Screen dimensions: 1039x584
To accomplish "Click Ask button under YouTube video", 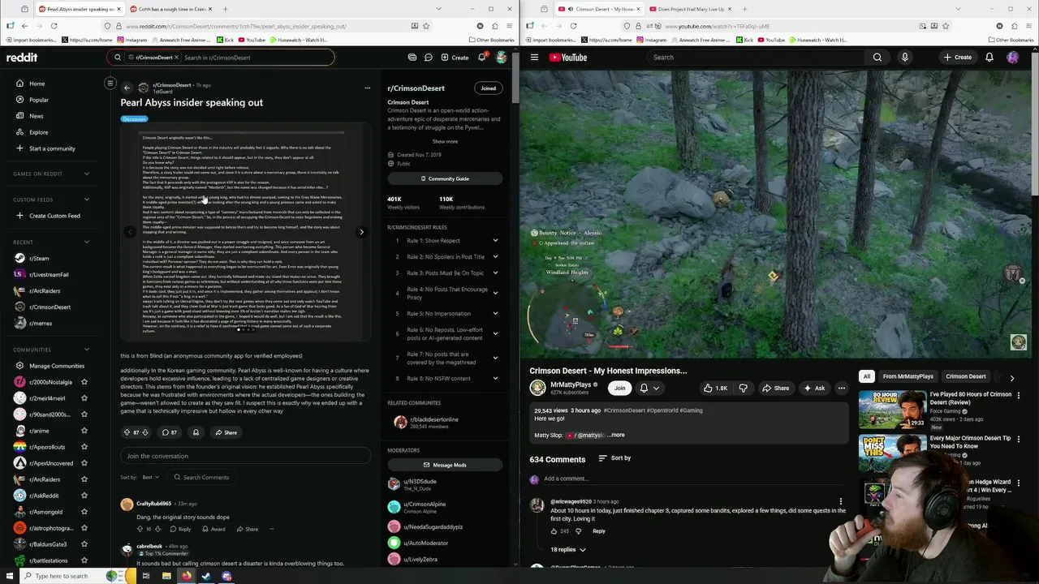I will (814, 388).
